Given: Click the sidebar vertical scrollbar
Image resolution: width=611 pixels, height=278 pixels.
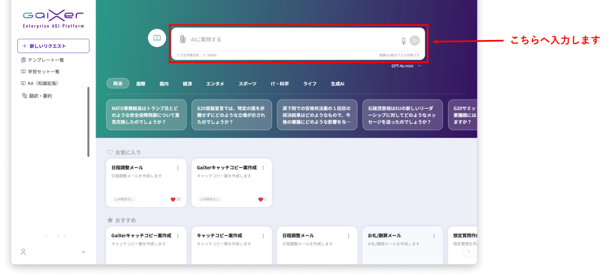Looking at the screenshot, I should tap(88, 121).
